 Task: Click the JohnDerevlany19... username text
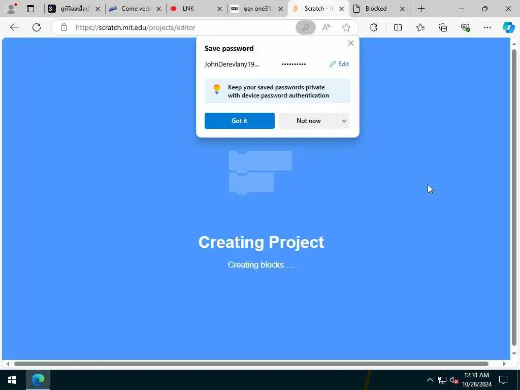click(x=232, y=64)
